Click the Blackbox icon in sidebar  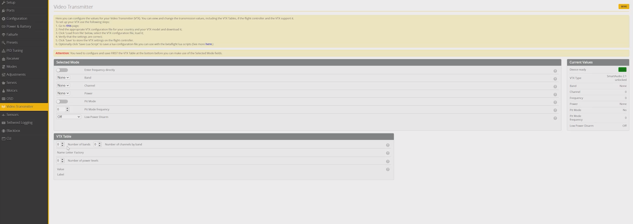point(3,131)
